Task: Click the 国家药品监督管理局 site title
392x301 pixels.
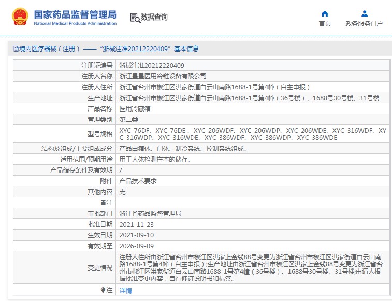Action: pyautogui.click(x=75, y=14)
